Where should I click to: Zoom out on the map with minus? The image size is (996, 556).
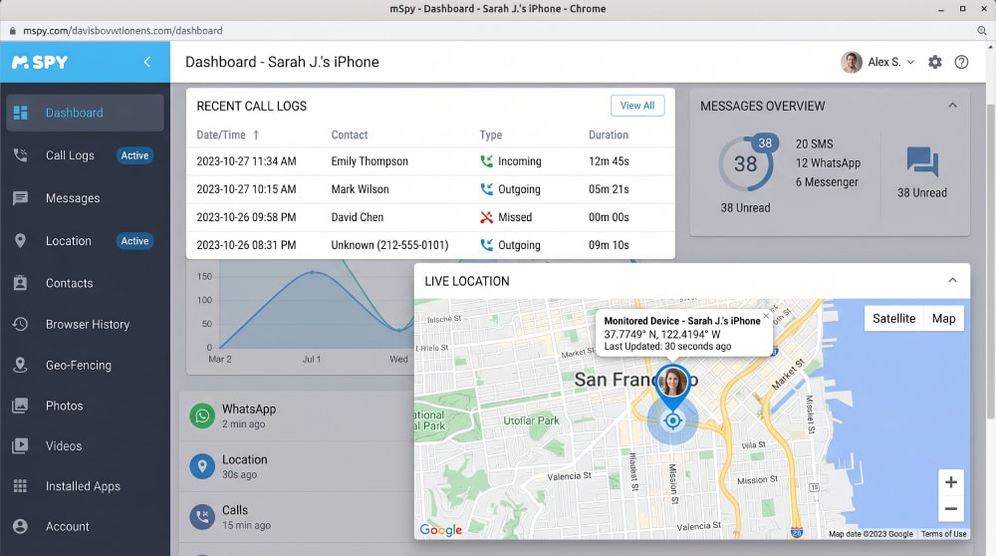951,509
